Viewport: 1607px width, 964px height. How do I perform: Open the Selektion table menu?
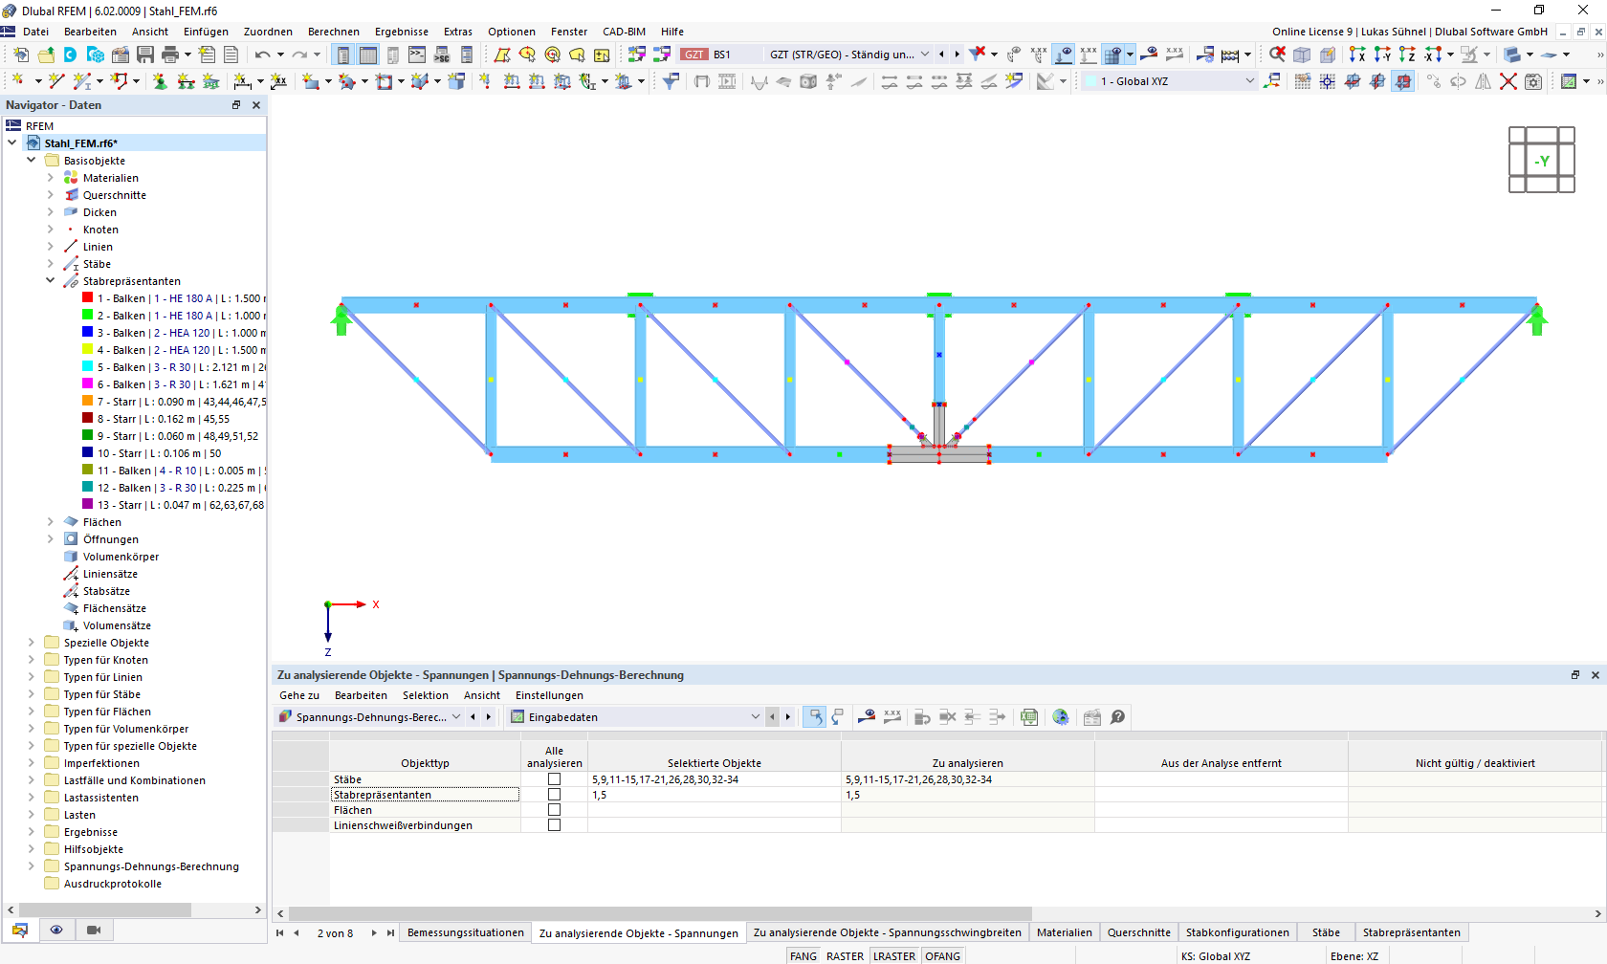426,695
